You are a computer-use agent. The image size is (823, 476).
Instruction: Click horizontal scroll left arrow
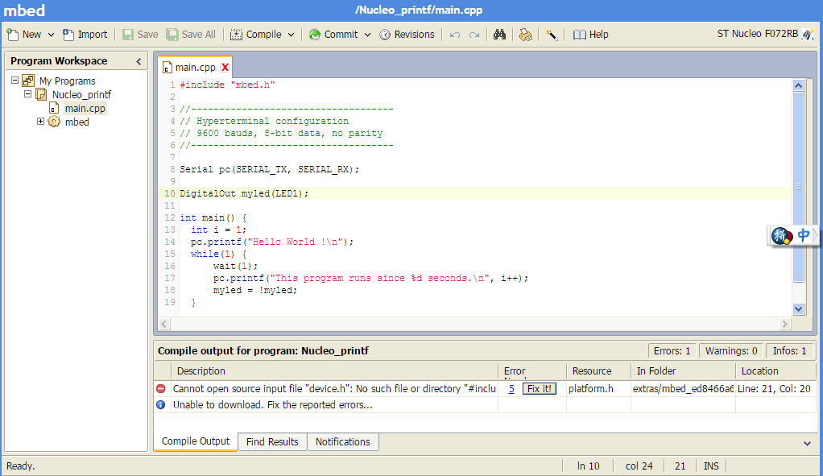click(164, 324)
